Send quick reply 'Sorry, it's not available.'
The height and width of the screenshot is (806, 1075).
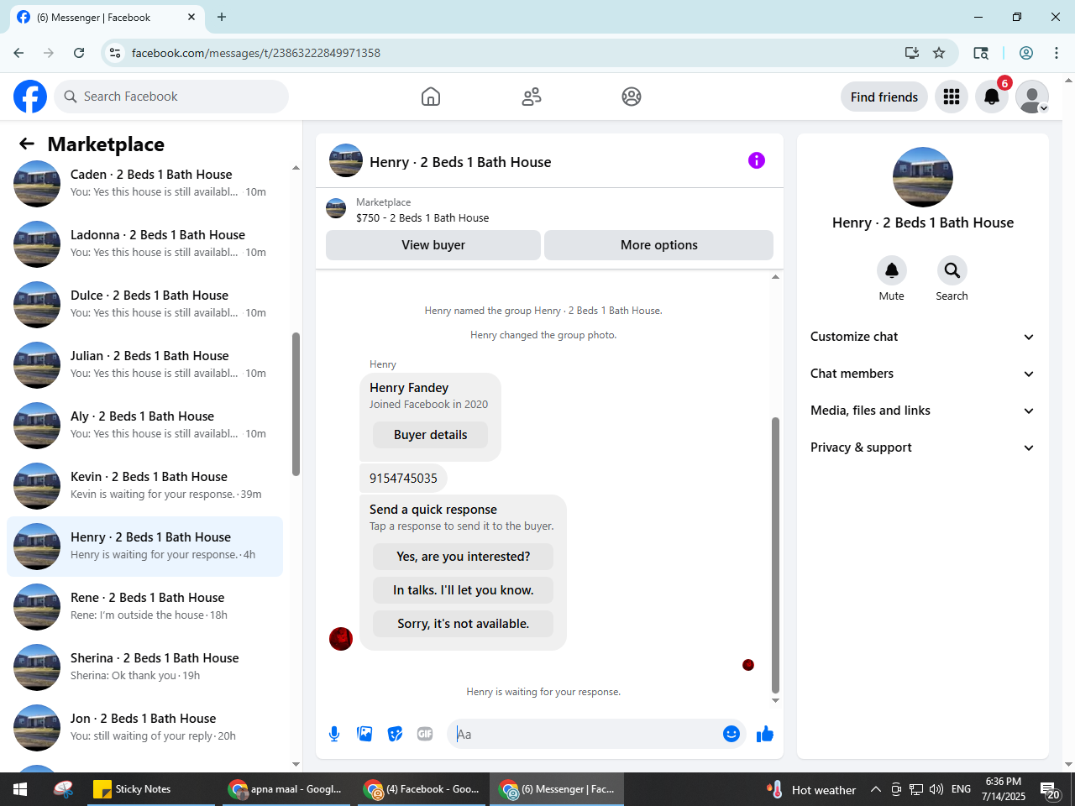click(x=464, y=624)
